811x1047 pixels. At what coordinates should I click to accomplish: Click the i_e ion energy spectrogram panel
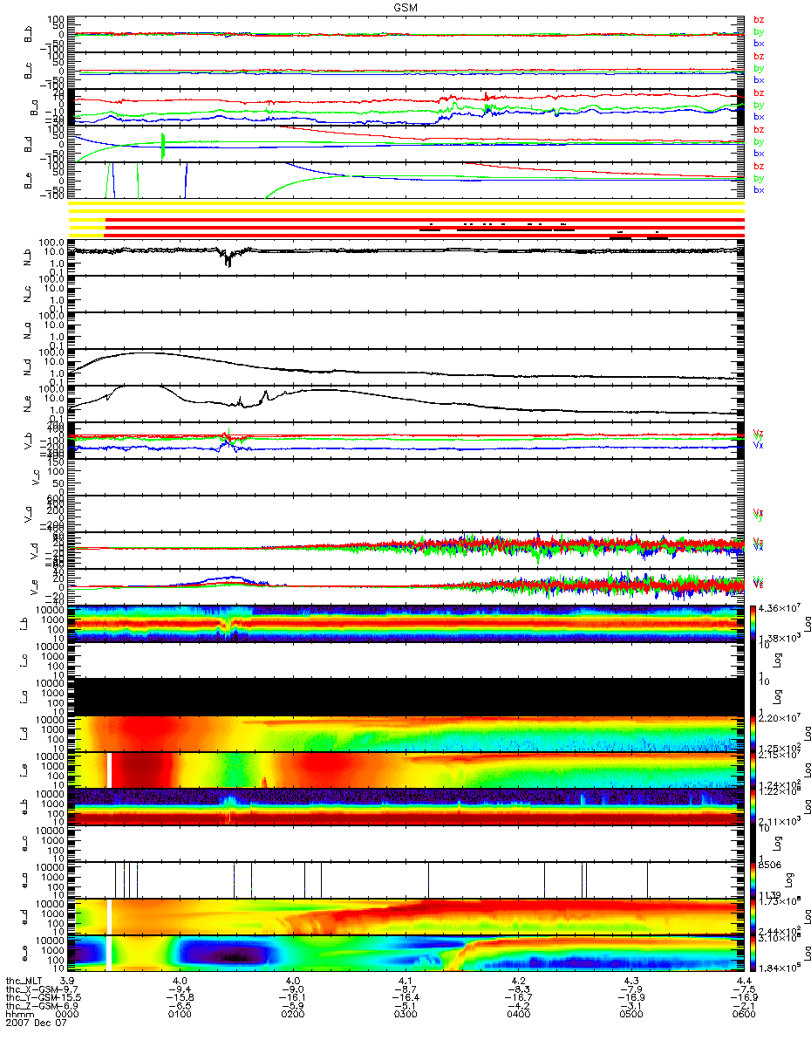(405, 770)
